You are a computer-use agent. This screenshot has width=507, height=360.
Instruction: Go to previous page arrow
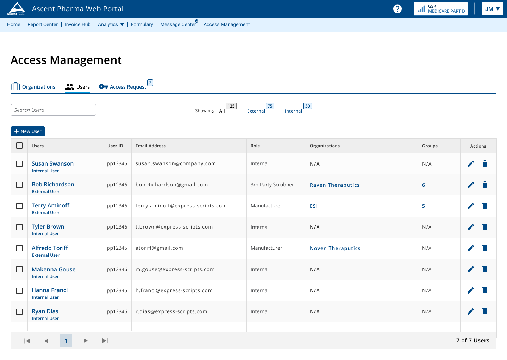(46, 341)
